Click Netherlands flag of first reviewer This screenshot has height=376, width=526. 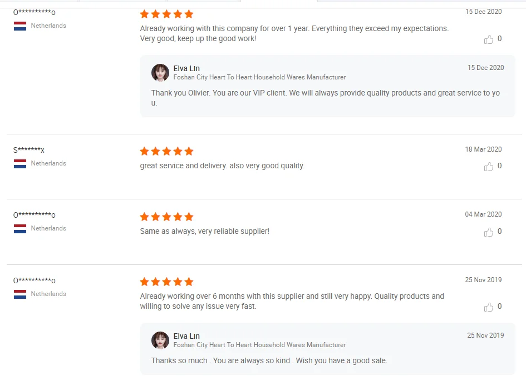point(20,26)
